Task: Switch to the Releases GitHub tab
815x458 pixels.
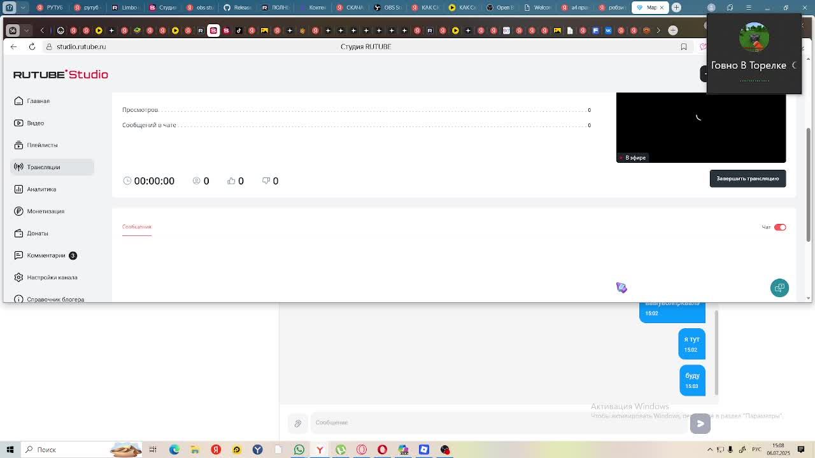Action: (238, 8)
